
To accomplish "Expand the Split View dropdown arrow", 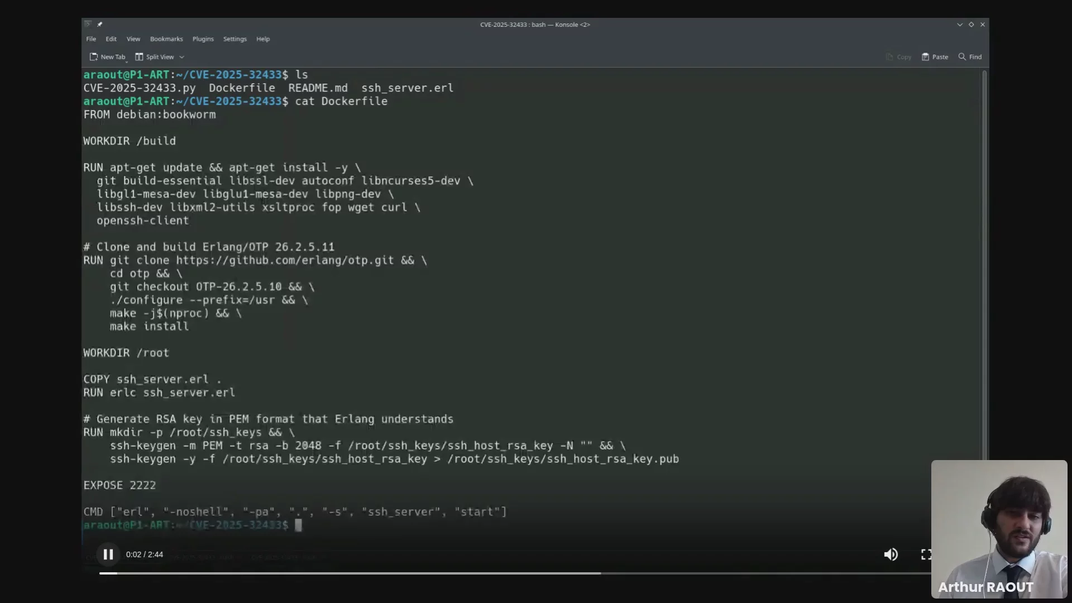I will tap(181, 57).
